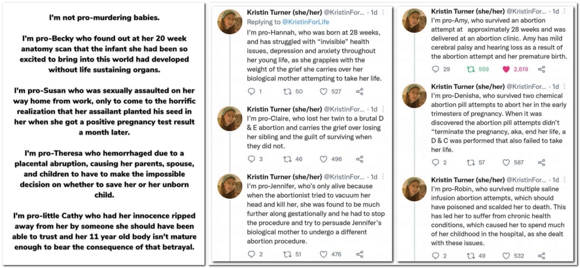
Task: Unlike the pro-Amy tweet
Action: (x=506, y=69)
